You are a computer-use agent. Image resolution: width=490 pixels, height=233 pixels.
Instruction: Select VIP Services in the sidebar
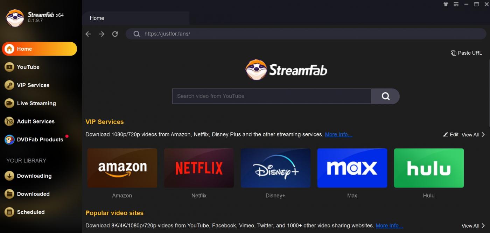click(x=33, y=85)
